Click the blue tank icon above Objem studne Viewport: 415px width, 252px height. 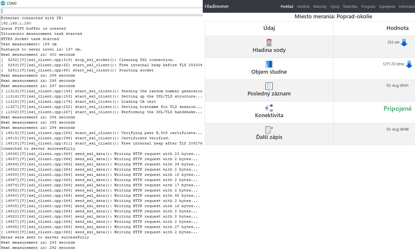tap(269, 64)
